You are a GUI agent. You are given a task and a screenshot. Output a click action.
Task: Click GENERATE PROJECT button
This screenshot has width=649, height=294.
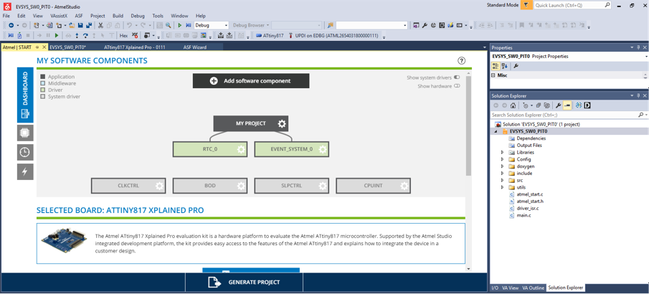coord(245,282)
